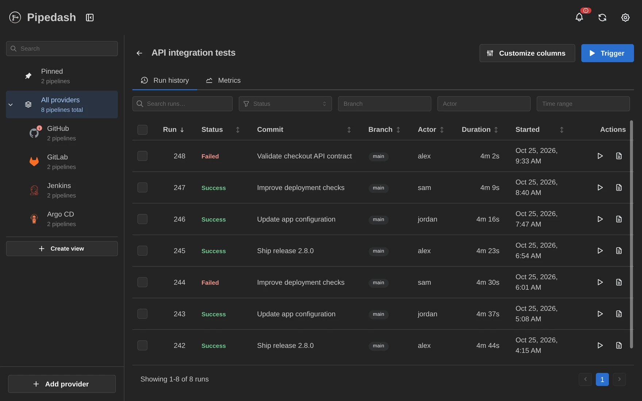Rerun run 248 with play icon
Image resolution: width=642 pixels, height=401 pixels.
click(x=600, y=156)
